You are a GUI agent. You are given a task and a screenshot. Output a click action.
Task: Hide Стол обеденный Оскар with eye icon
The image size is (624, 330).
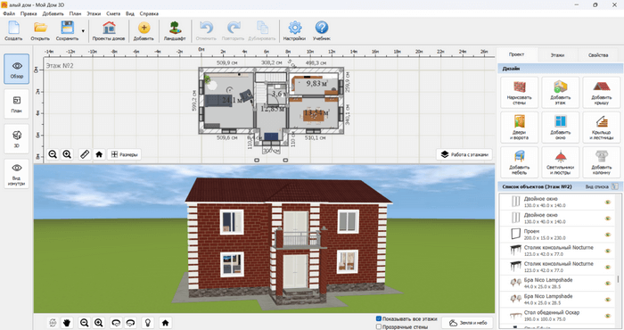608,316
